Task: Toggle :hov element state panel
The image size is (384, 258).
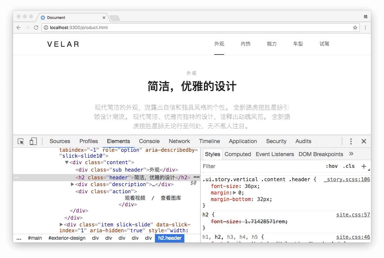Action: tap(332, 166)
